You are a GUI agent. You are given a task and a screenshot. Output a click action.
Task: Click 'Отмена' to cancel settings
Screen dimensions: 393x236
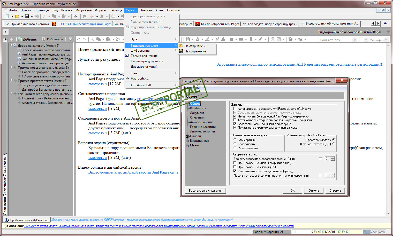(x=314, y=191)
